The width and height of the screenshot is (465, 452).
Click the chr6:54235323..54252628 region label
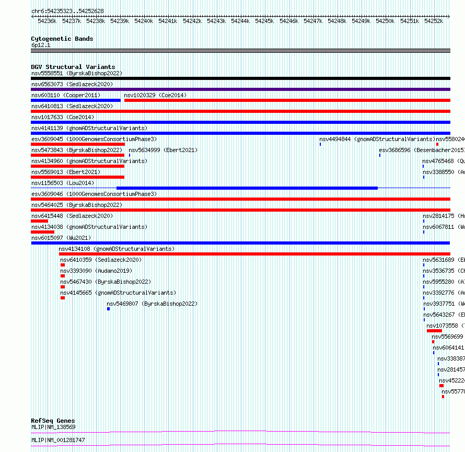[67, 11]
